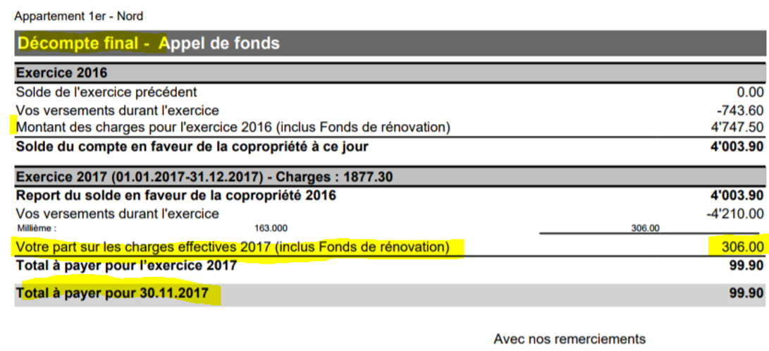
Task: Click the "Appartement 1er - Nord" title text
Action: [x=79, y=16]
